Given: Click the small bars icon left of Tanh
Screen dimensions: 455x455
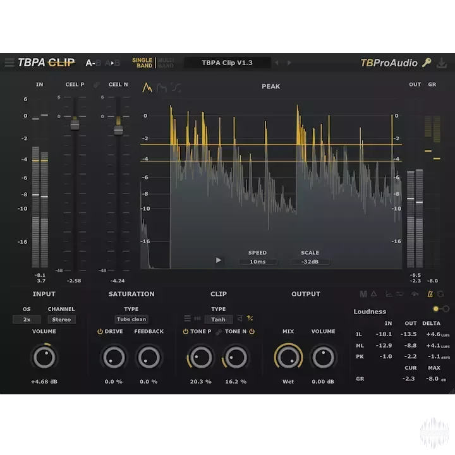Looking at the screenshot, I should 197,318.
